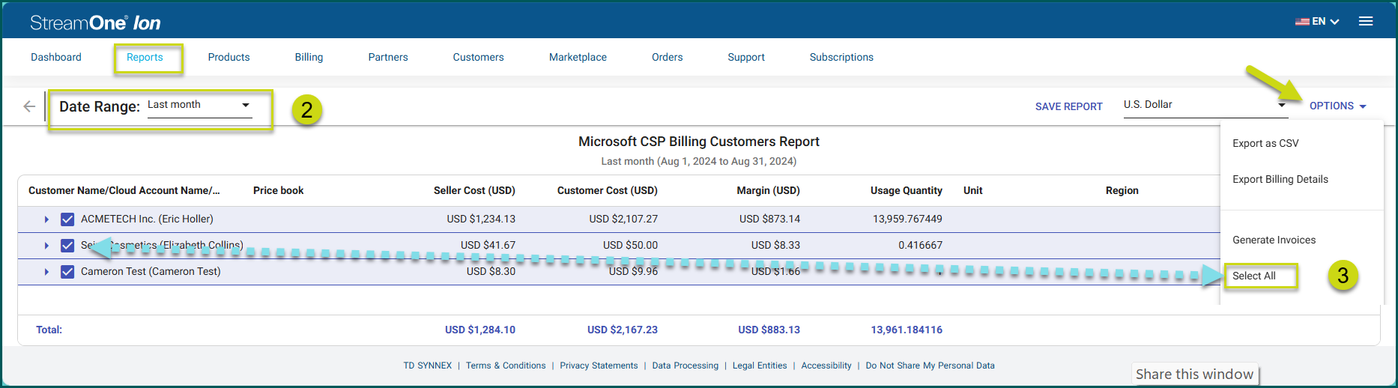The height and width of the screenshot is (388, 1398).
Task: Open Terms & Conditions link
Action: (506, 366)
